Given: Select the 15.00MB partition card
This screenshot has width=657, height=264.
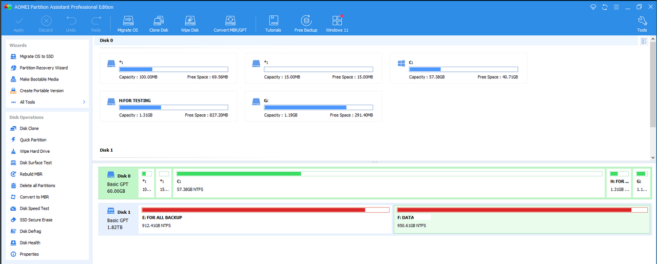Looking at the screenshot, I should pos(314,68).
